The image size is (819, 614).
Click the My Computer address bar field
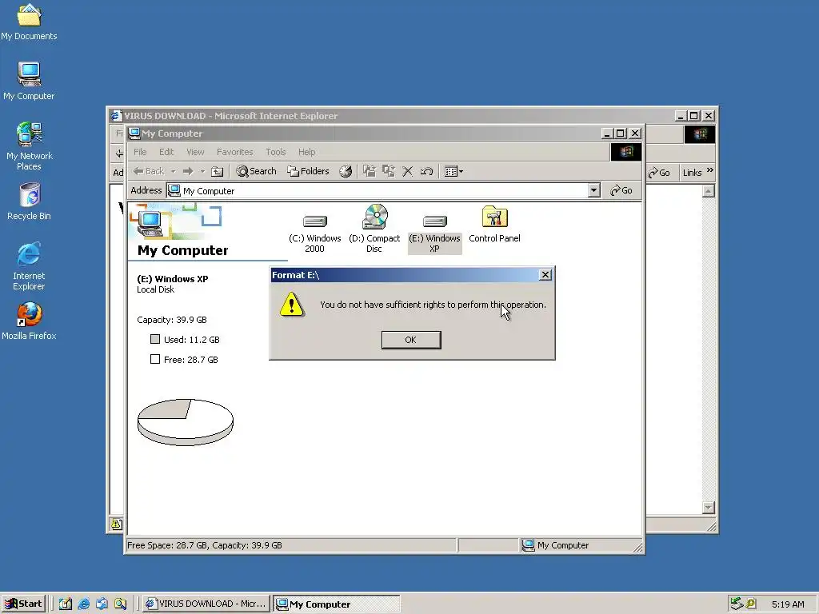tap(383, 190)
